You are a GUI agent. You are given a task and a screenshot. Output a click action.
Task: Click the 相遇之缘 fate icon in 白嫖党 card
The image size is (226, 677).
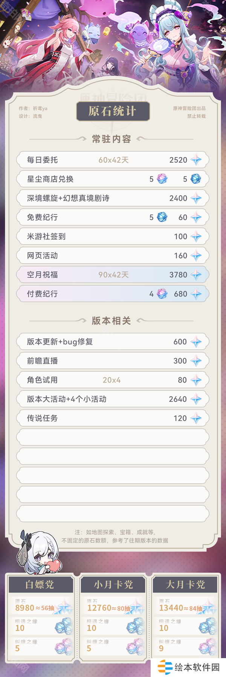coord(64,626)
